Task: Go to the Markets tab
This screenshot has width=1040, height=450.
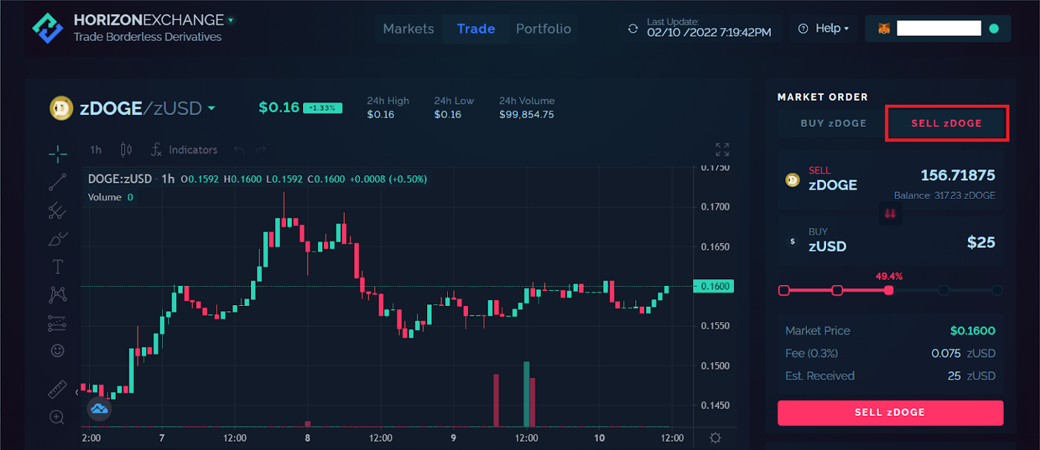Action: (x=409, y=29)
